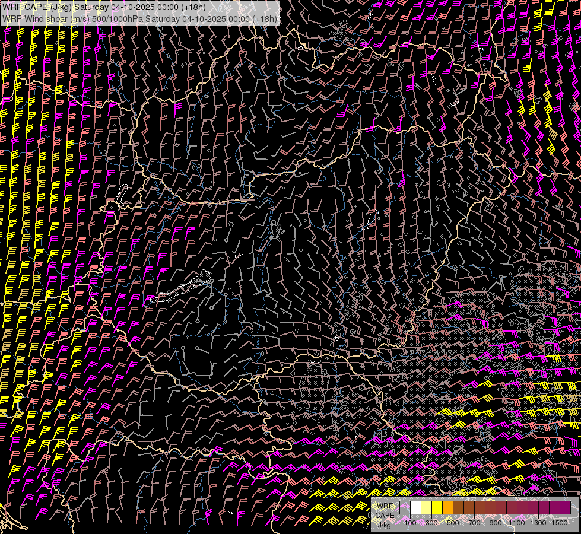The image size is (581, 534).
Task: Click the brown swatch right of the 500 tick
Action: click(459, 508)
